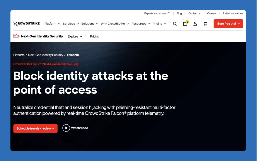This screenshot has height=161, width=257.
Task: Click the CrowdStrike logo
Action: pyautogui.click(x=27, y=24)
